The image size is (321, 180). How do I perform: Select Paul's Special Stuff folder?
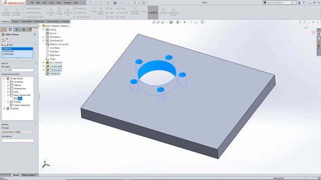point(22,95)
